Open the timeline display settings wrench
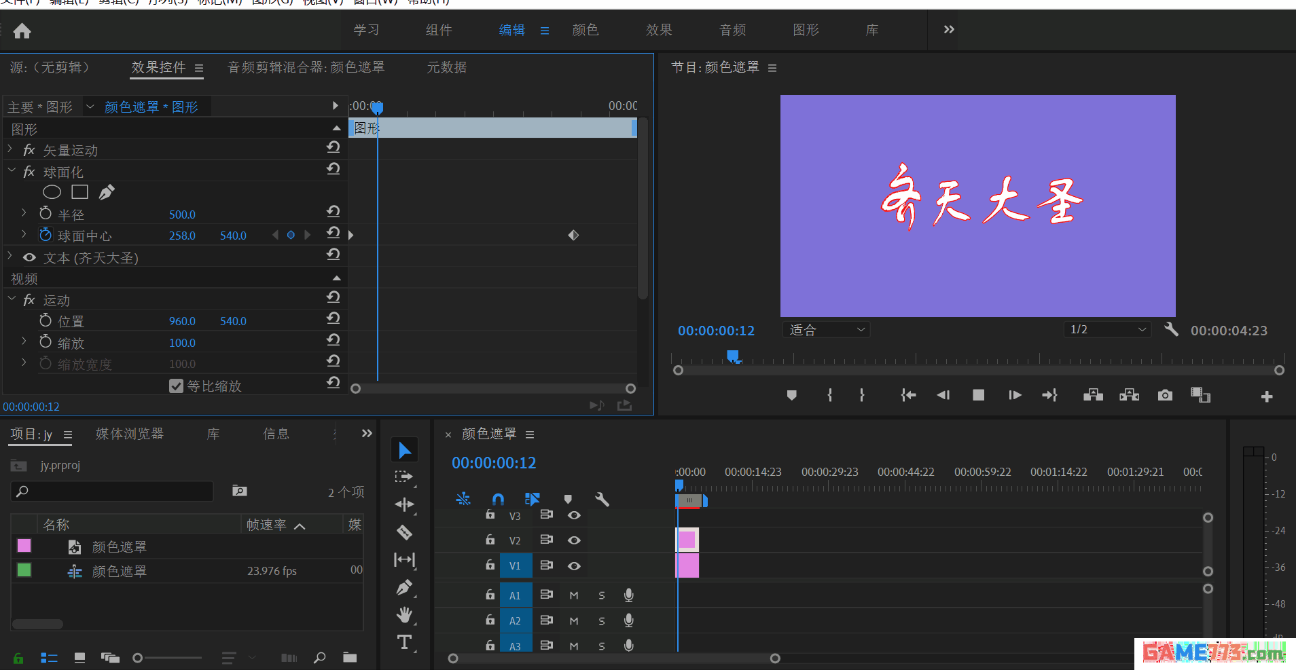 click(601, 499)
